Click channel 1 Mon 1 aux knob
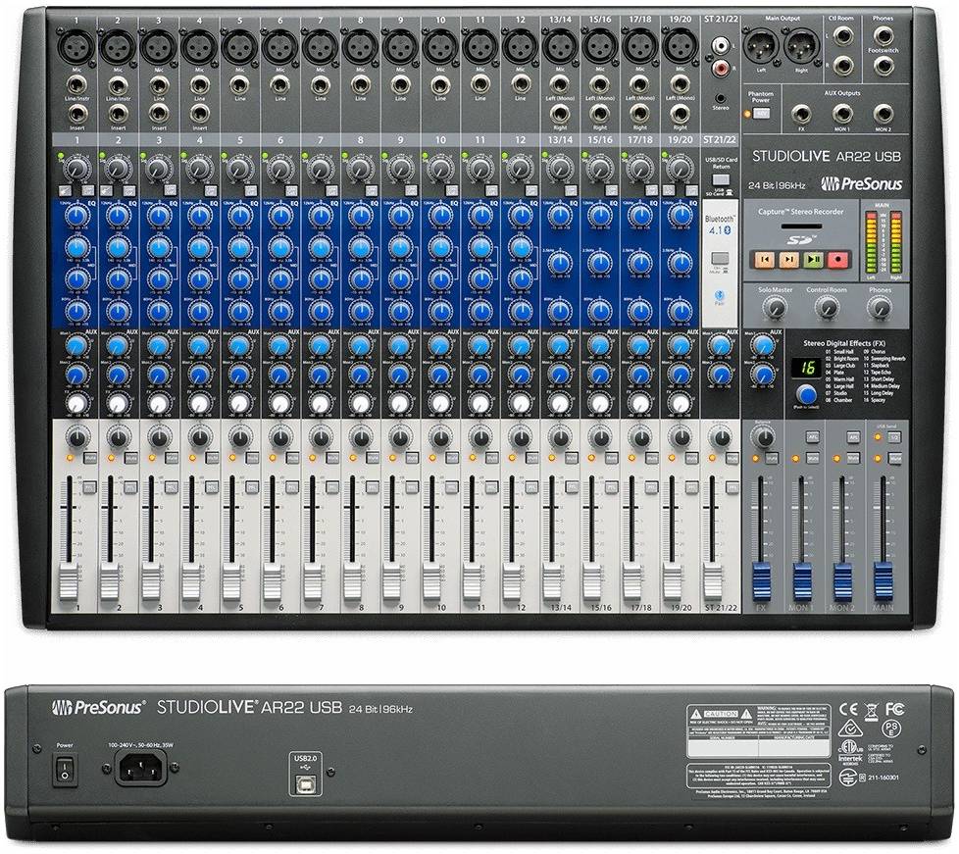The image size is (959, 854). (76, 347)
